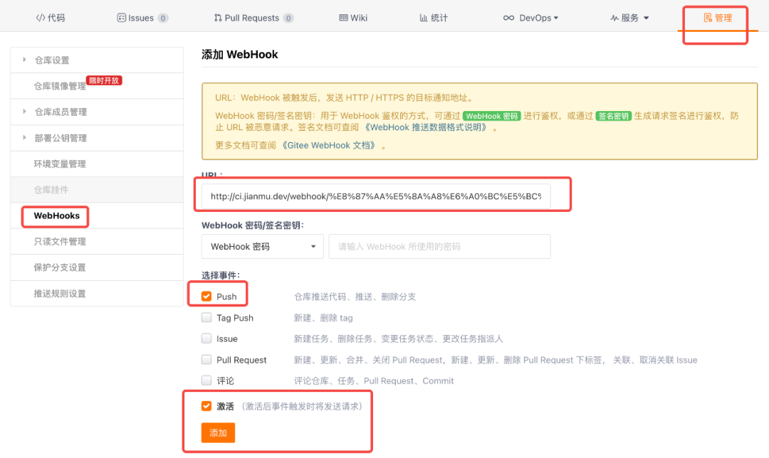Expand the 仓库成员管理 section arrow
Screen dimensions: 769x458
click(24, 112)
